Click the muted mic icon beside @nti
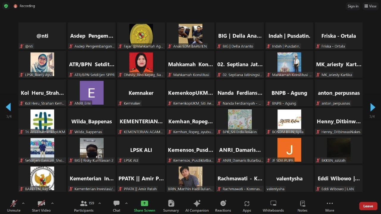The height and width of the screenshot is (214, 381). pos(21,46)
